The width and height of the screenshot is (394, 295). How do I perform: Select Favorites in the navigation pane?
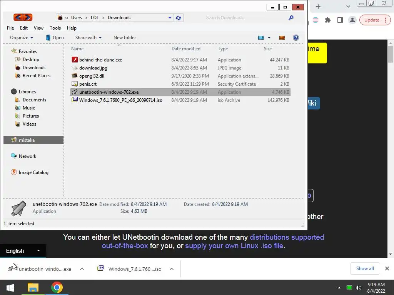tap(28, 51)
